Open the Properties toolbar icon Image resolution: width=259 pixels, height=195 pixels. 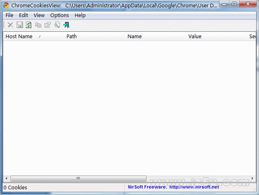click(47, 25)
